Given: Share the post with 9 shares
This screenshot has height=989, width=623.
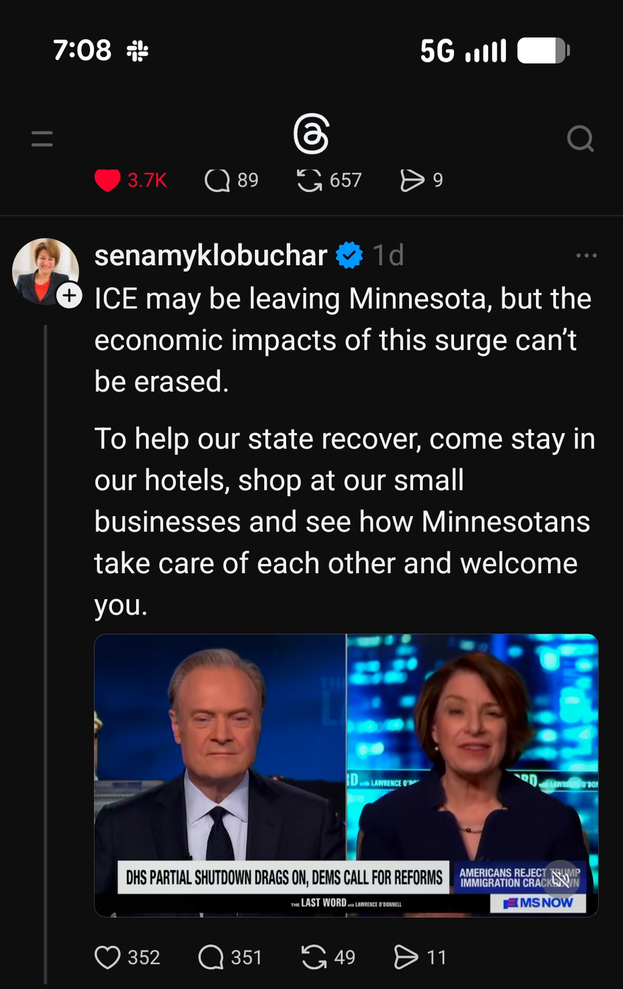Looking at the screenshot, I should point(412,180).
